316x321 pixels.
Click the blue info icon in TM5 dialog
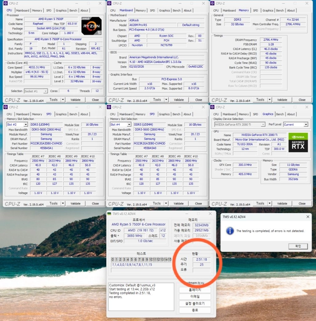click(x=230, y=231)
